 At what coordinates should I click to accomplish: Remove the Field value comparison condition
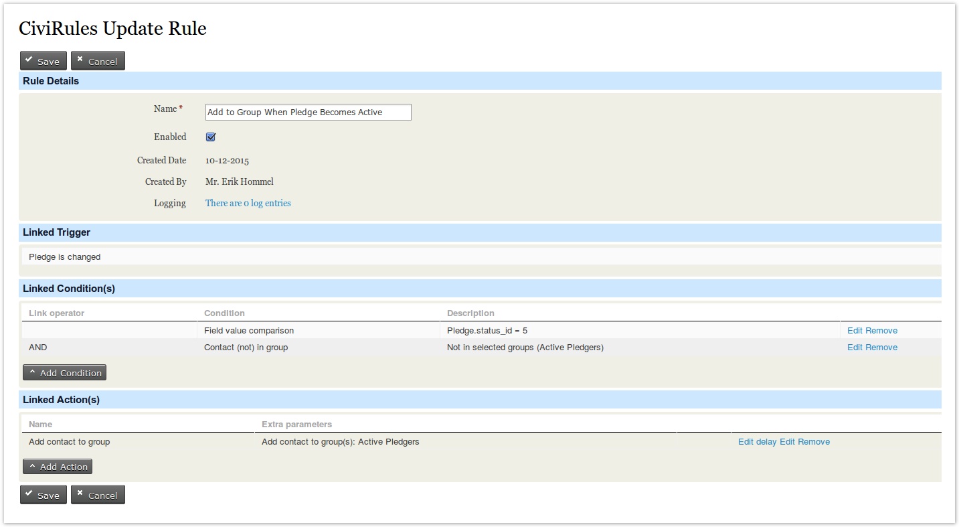881,331
